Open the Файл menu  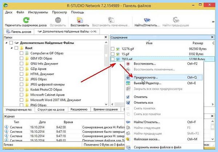tap(20, 12)
